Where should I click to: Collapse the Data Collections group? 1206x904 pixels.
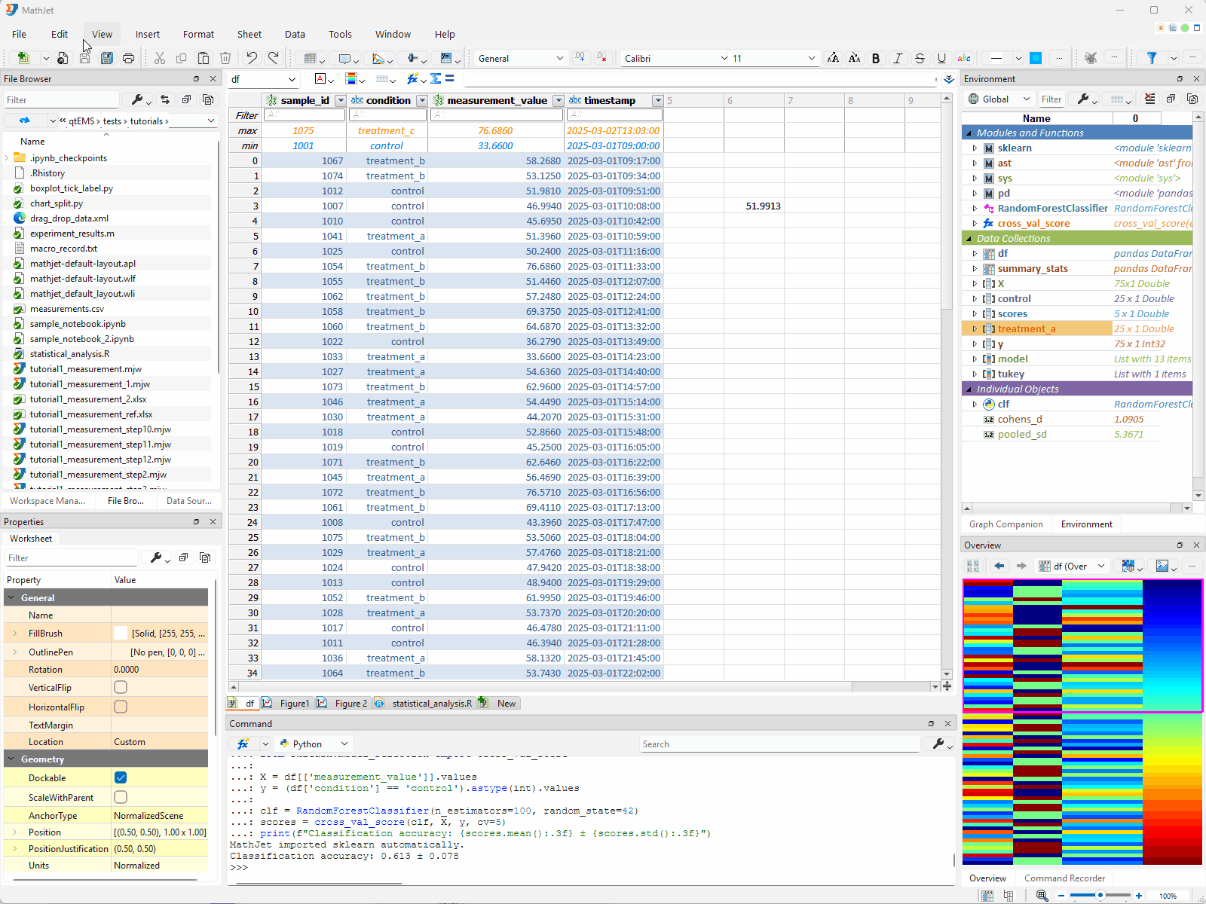pyautogui.click(x=969, y=239)
